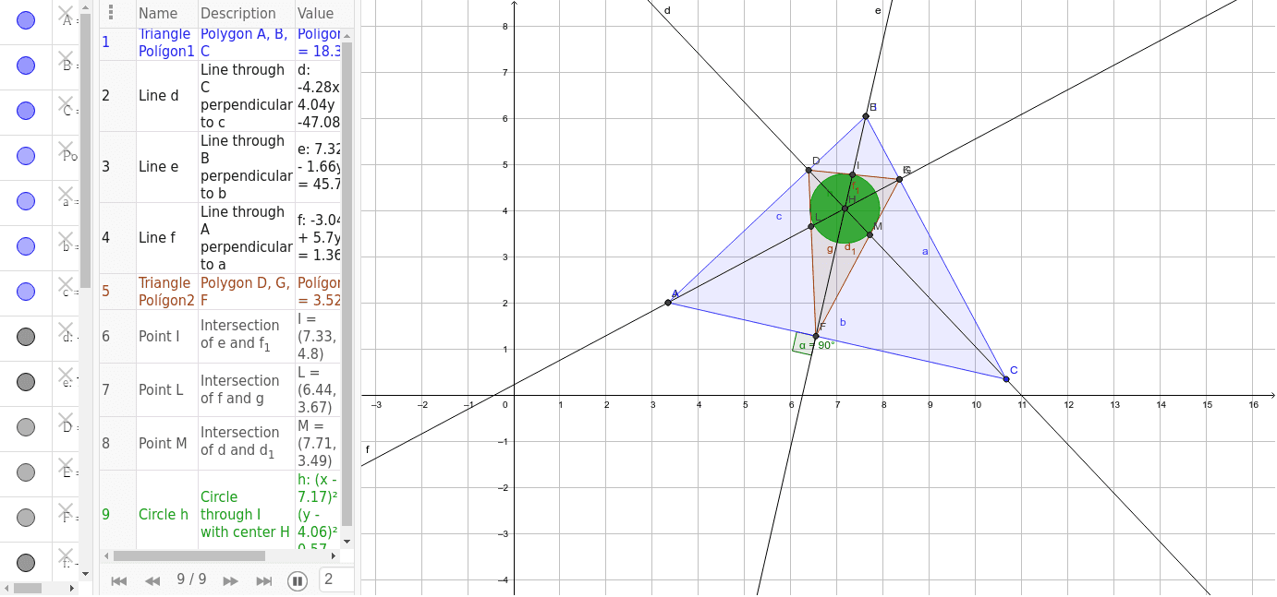This screenshot has width=1277, height=597.
Task: Click the X icon beside object C
Action: click(x=66, y=104)
